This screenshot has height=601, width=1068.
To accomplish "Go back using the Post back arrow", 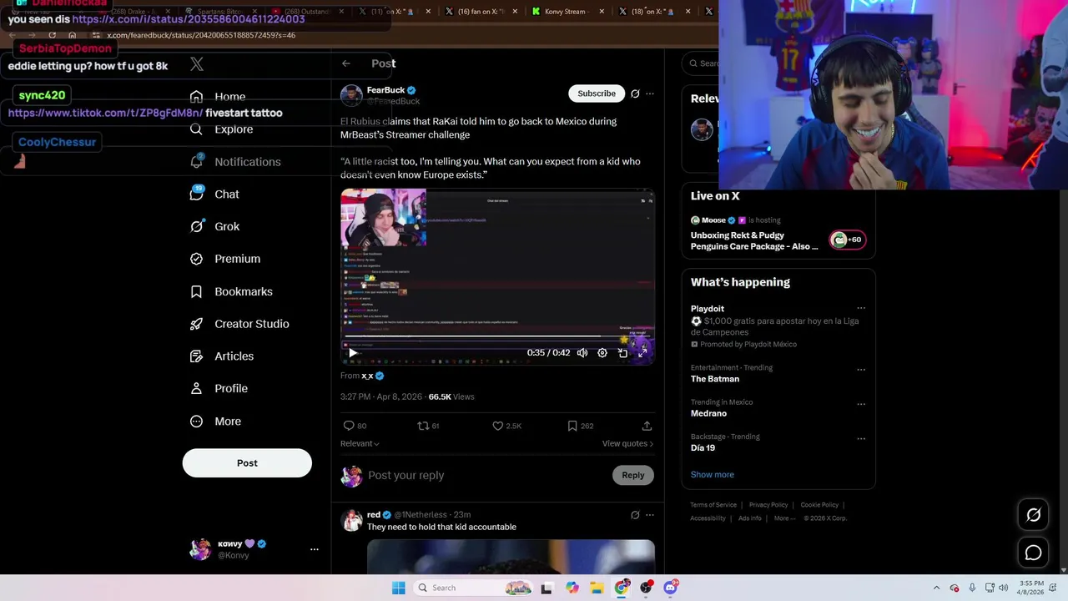I will click(x=346, y=63).
